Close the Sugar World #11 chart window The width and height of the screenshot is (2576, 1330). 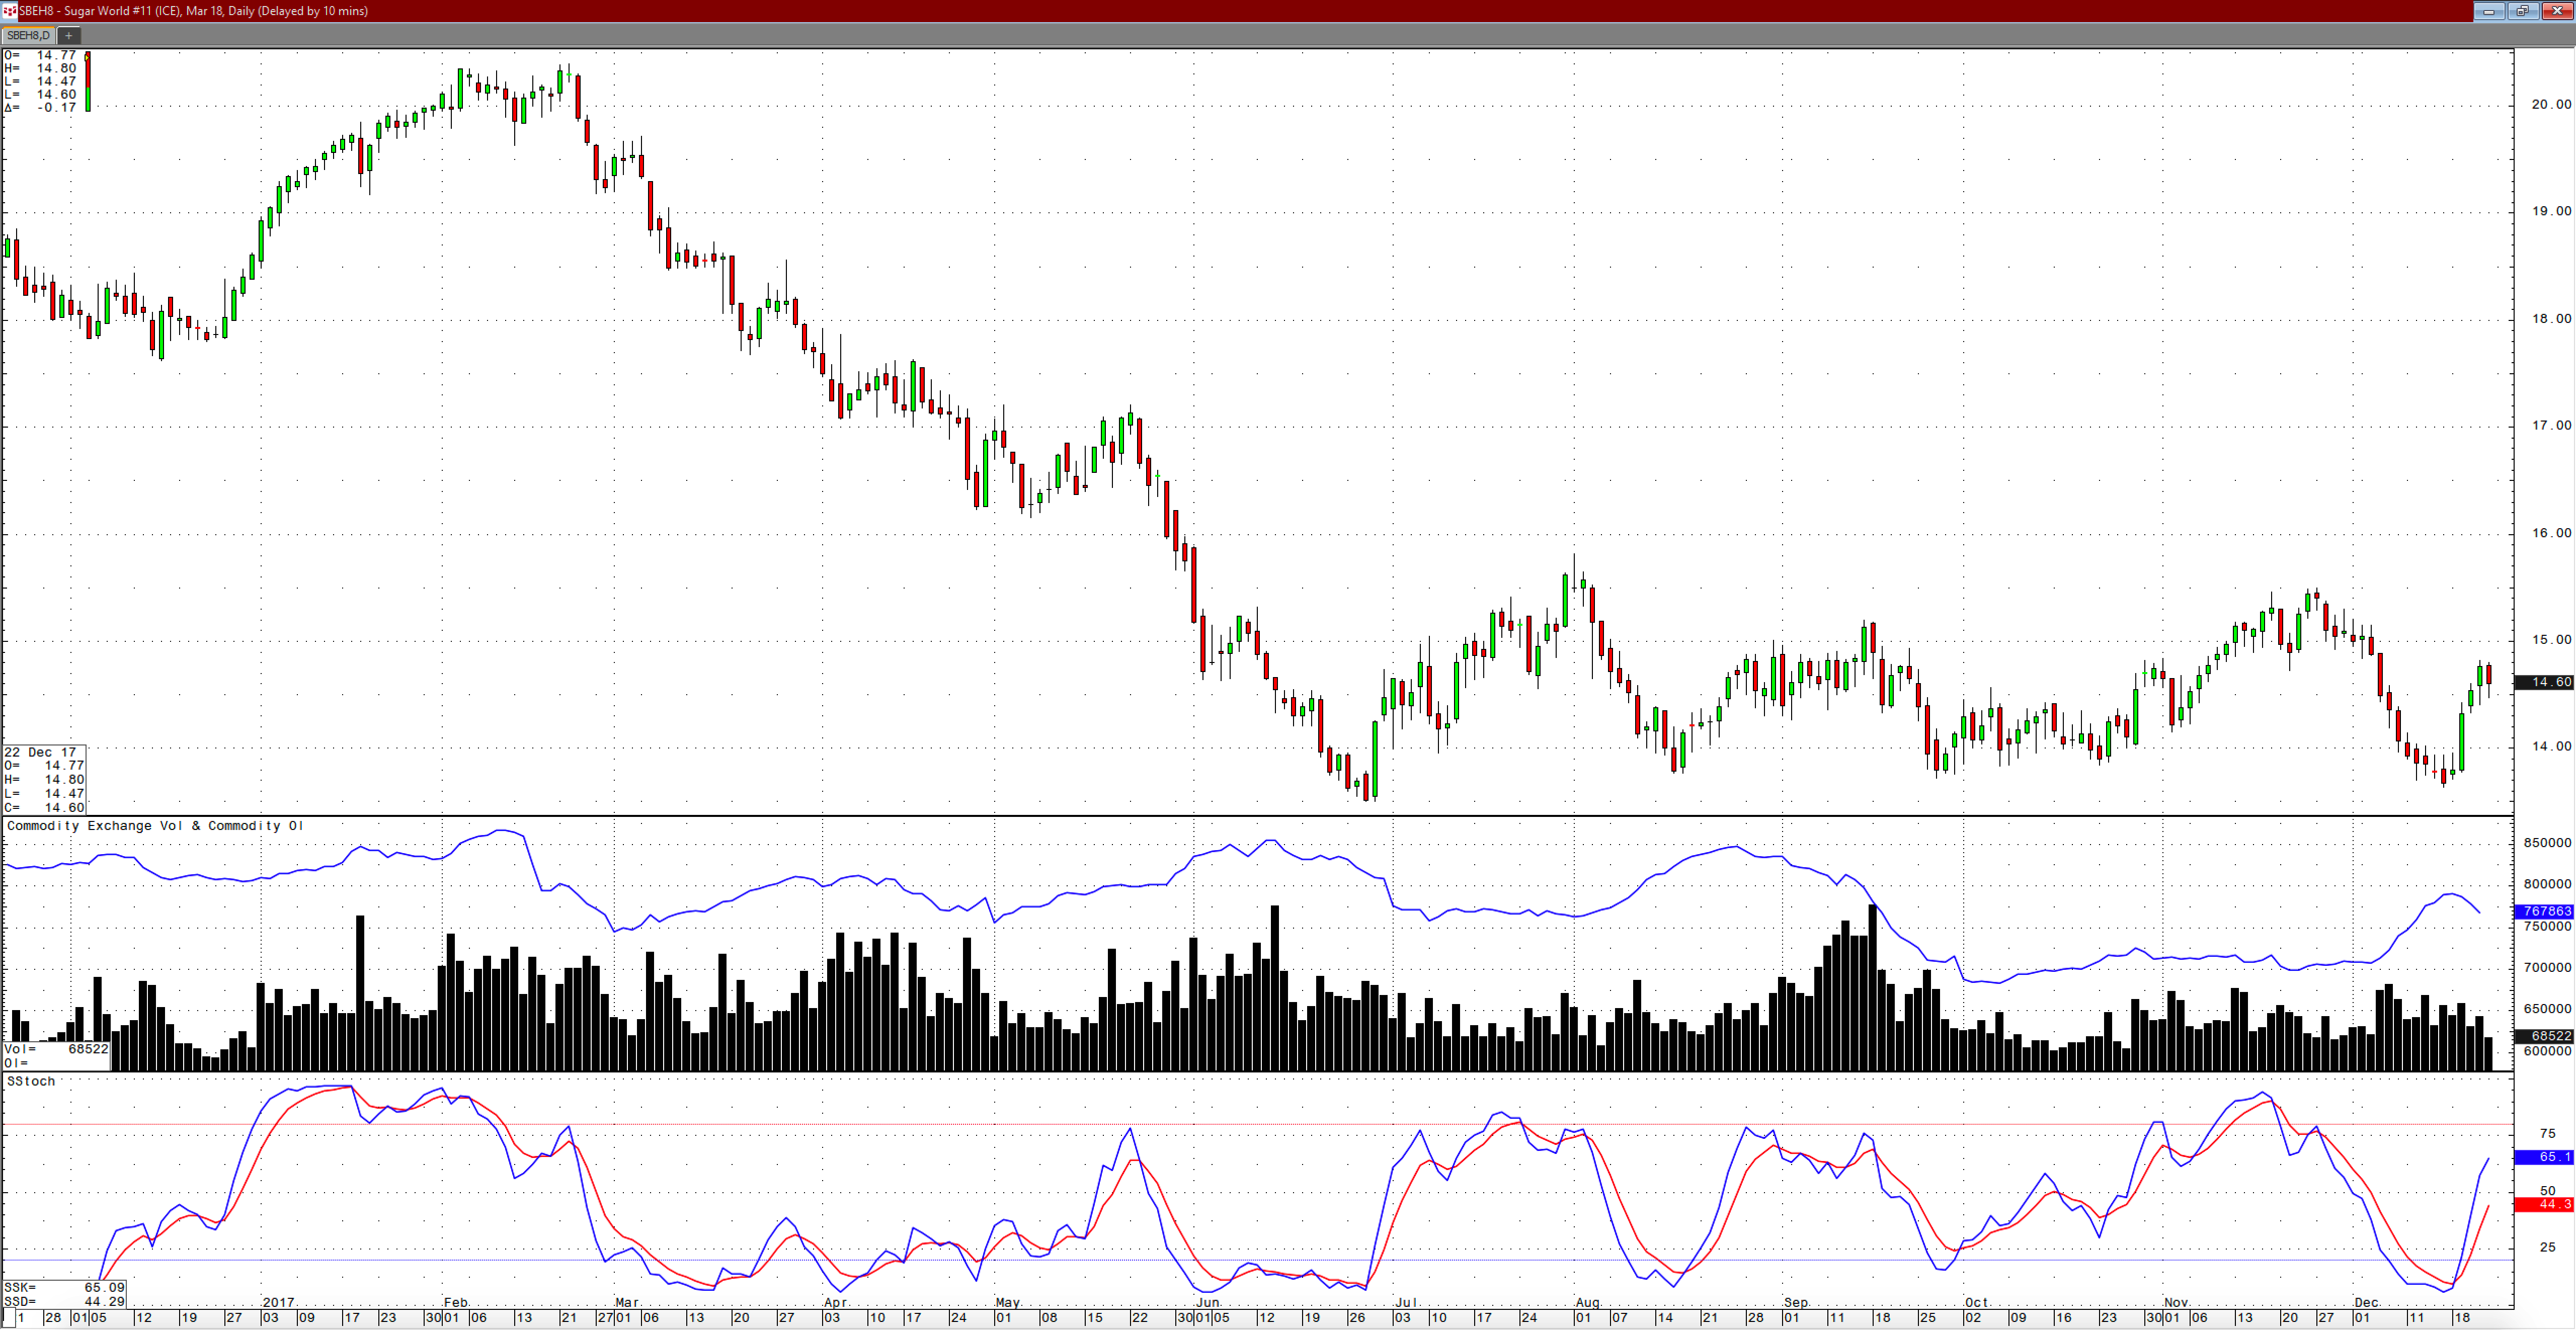pos(2557,11)
